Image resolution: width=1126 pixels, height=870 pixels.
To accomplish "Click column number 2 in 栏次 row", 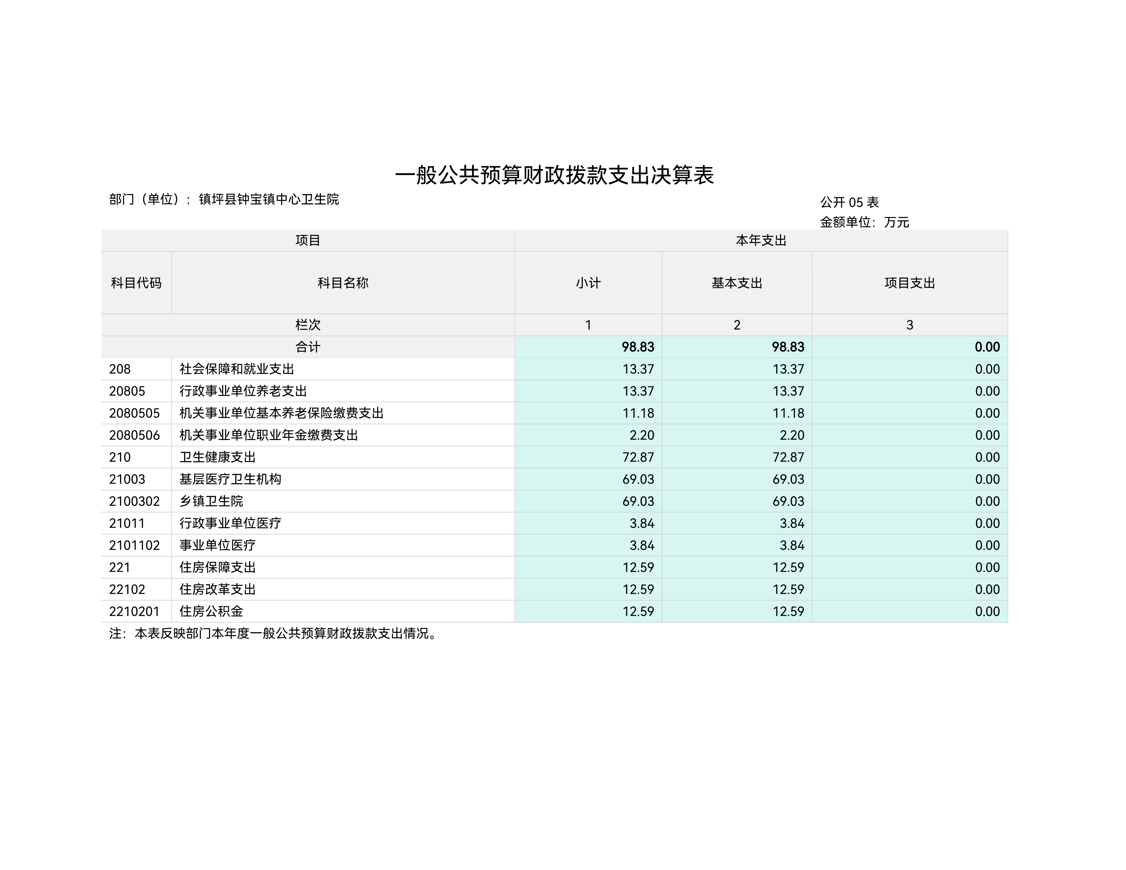I will click(737, 325).
